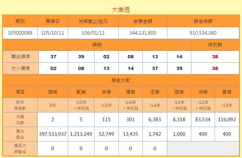Click the 開獎日 column header
242x158 pixels.
point(53,21)
